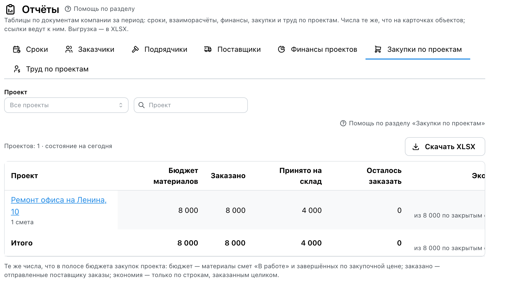The image size is (506, 290).
Task: Click the truck icon of the Поставщики tab
Action: pyautogui.click(x=208, y=49)
